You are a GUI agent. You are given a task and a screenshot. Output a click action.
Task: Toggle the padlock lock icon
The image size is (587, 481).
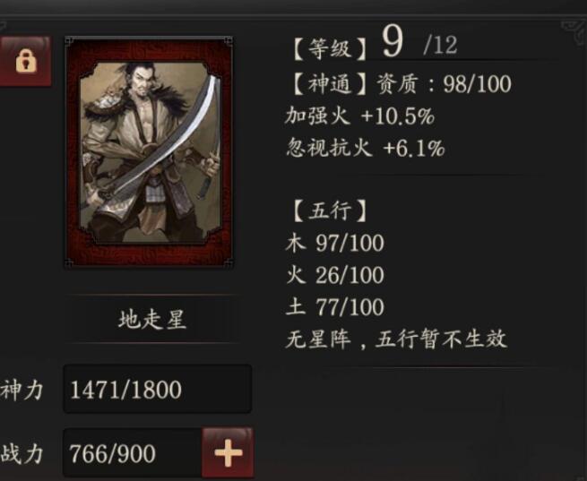25,61
